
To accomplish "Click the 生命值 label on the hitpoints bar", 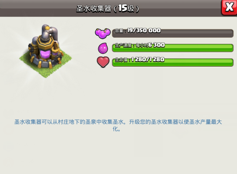I will coord(121,60).
